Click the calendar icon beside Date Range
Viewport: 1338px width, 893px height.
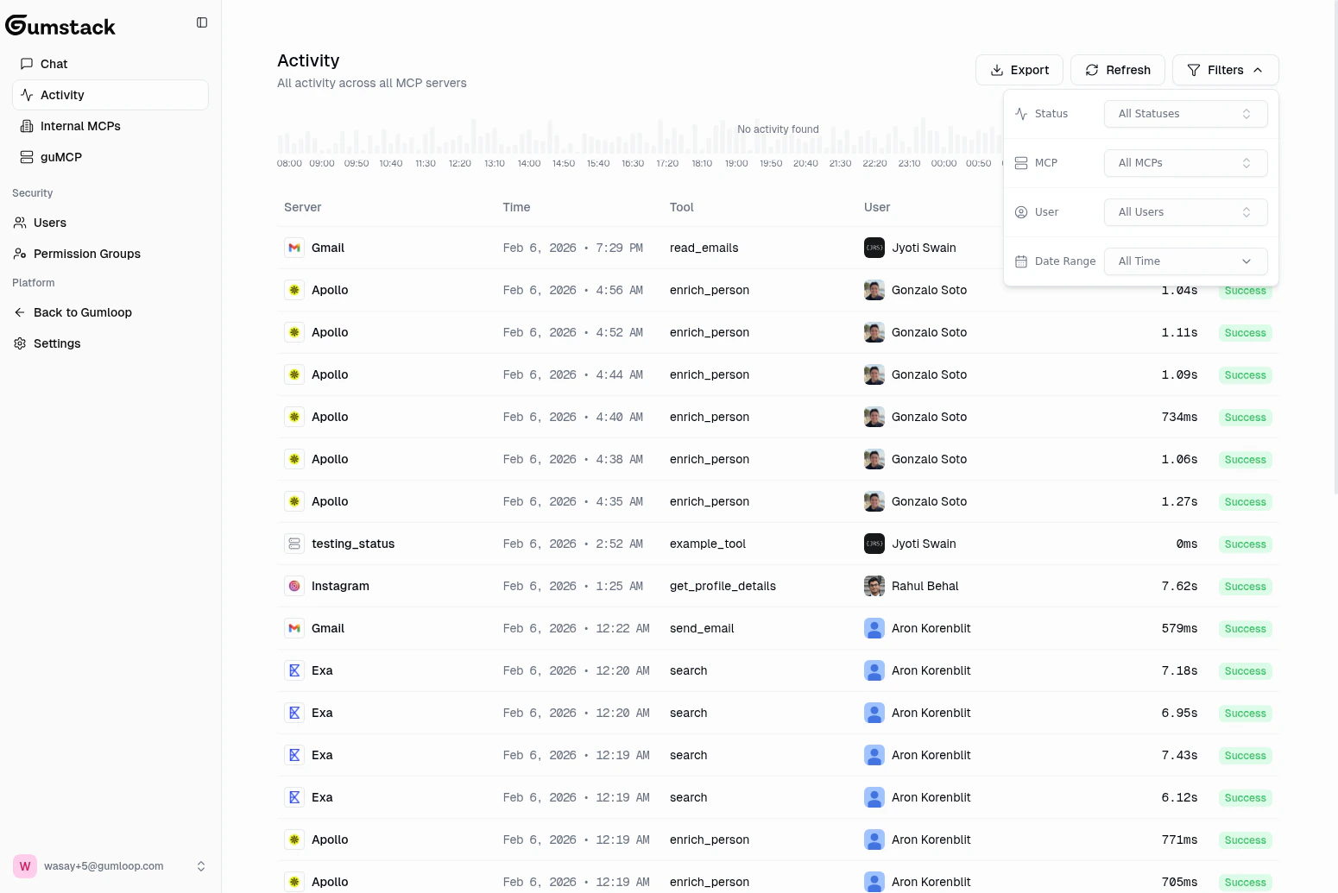(x=1019, y=261)
